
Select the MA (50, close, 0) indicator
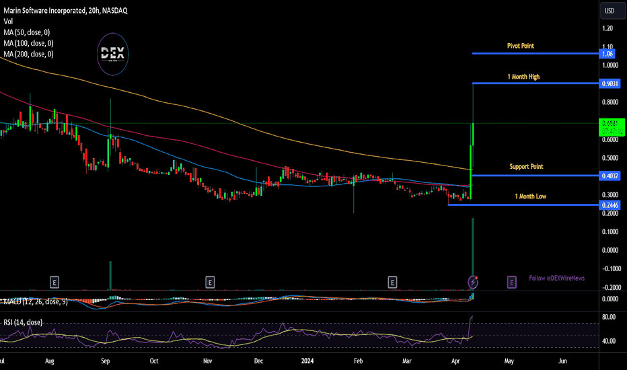27,32
